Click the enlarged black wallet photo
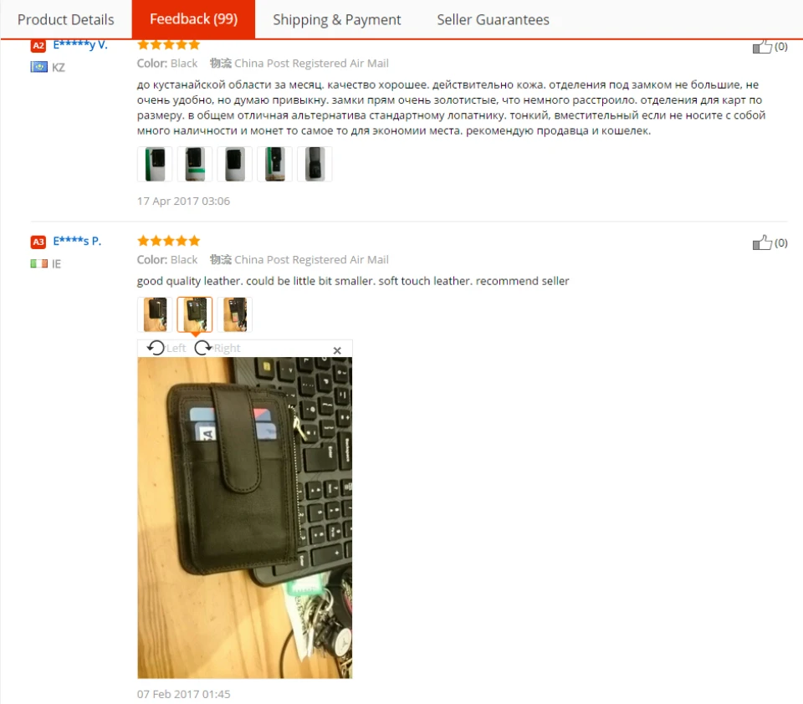803x704 pixels. 245,518
